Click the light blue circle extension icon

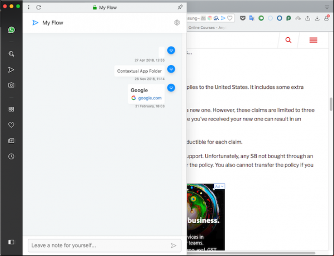pyautogui.click(x=270, y=18)
